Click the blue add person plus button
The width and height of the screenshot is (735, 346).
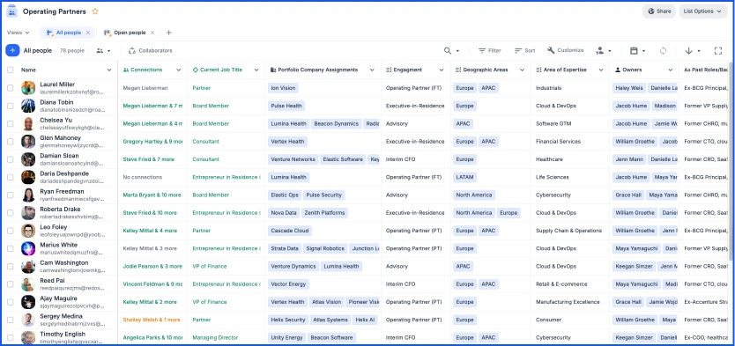[12, 50]
